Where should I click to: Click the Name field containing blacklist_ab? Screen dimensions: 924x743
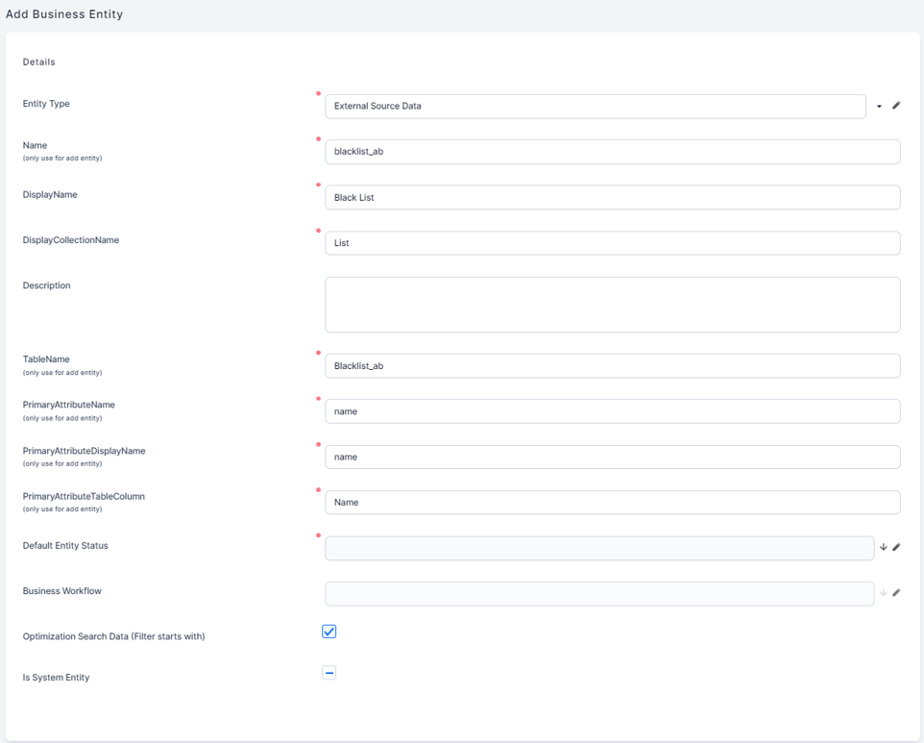[x=612, y=152]
